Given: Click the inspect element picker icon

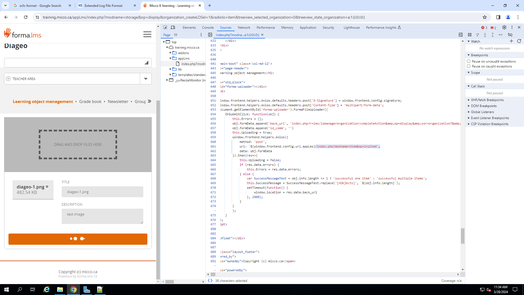Looking at the screenshot, I should click(165, 27).
